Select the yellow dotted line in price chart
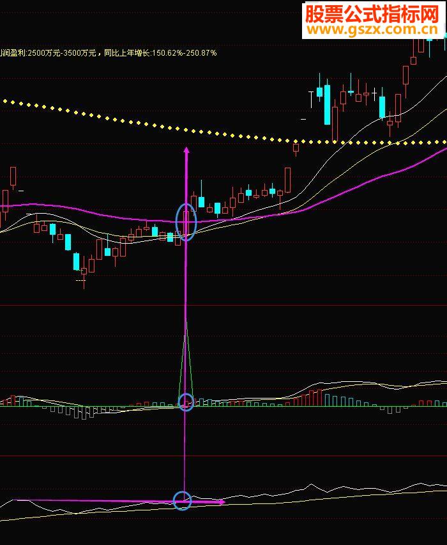Viewport: 447px width, 545px height. [x=223, y=134]
